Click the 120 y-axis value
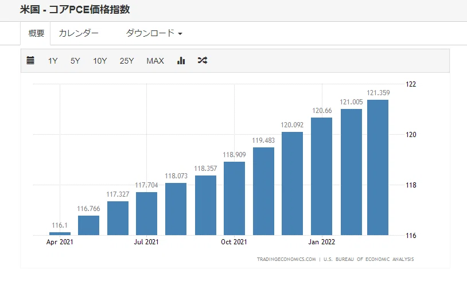467x281 pixels. tap(411, 135)
